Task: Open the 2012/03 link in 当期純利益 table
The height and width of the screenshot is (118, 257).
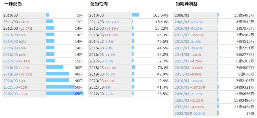Action: [x=182, y=41]
